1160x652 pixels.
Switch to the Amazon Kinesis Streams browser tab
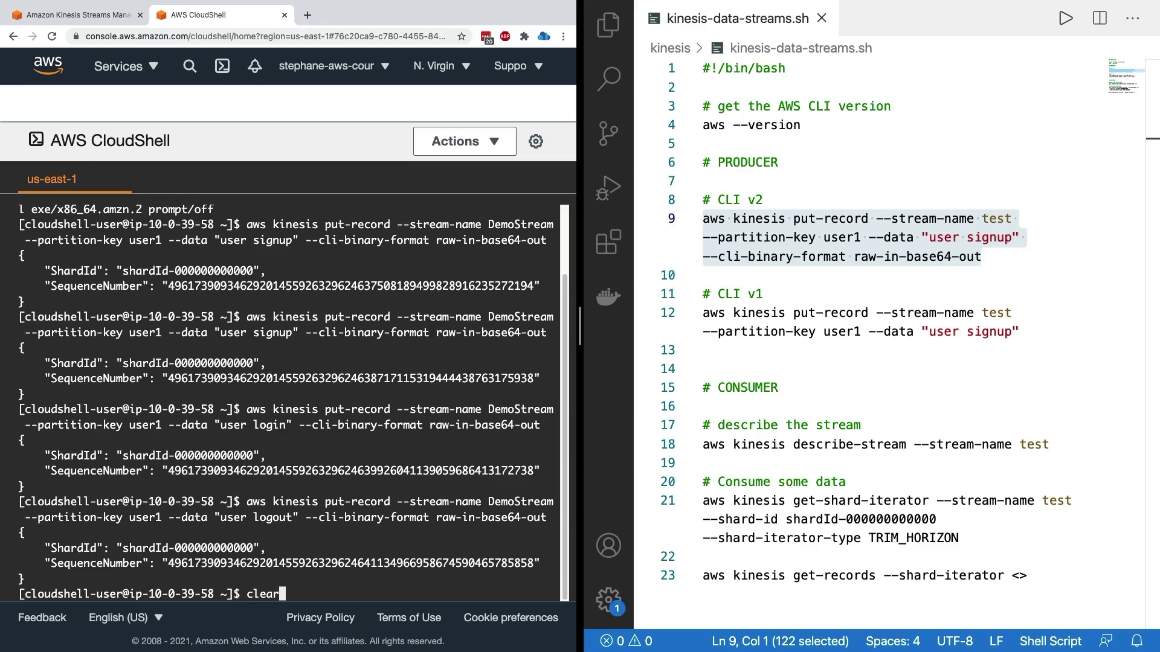click(77, 14)
